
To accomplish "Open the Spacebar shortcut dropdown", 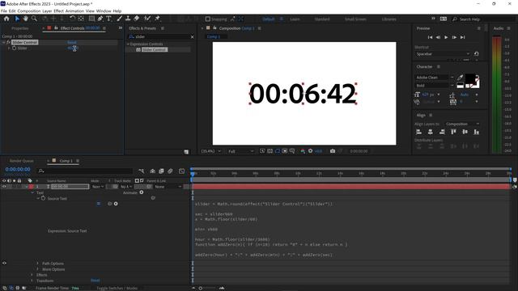I will (x=443, y=54).
